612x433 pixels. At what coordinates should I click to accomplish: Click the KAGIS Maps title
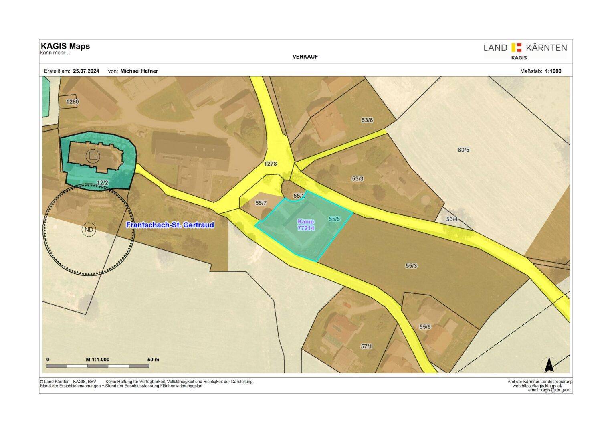[x=65, y=46]
